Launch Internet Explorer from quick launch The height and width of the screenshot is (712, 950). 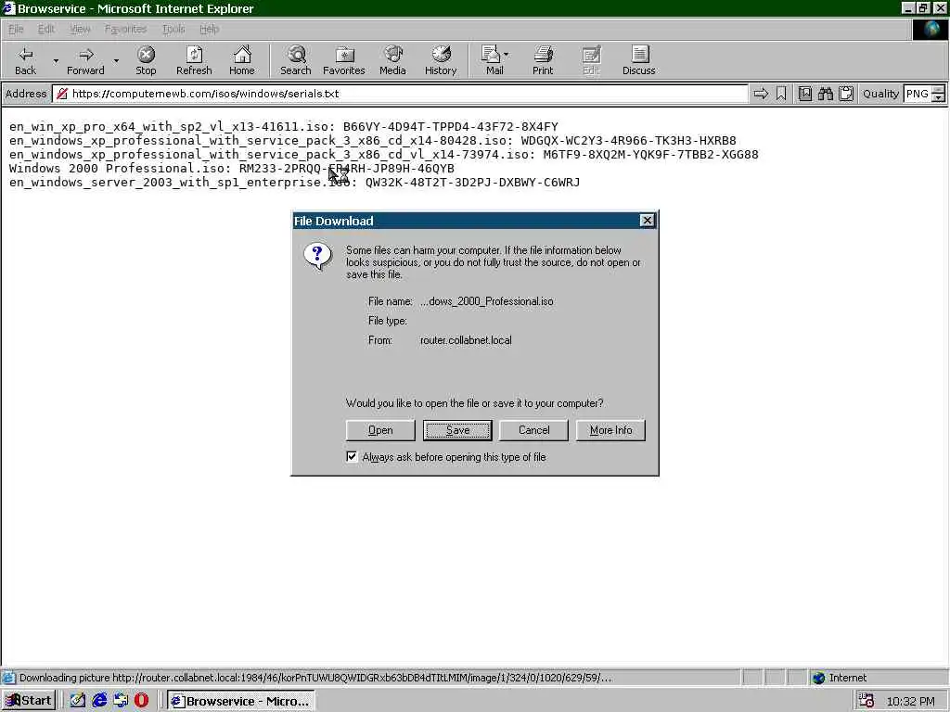99,701
